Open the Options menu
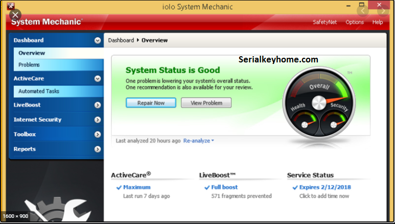Viewport: 395px width, 224px height. click(x=355, y=22)
